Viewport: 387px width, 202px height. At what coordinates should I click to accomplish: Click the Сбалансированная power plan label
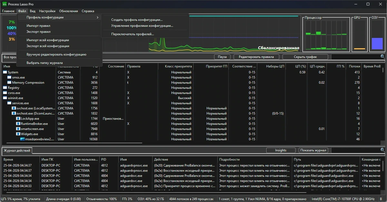279,48
